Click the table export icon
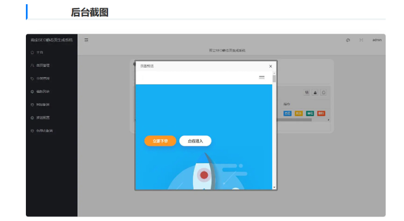 pos(315,92)
